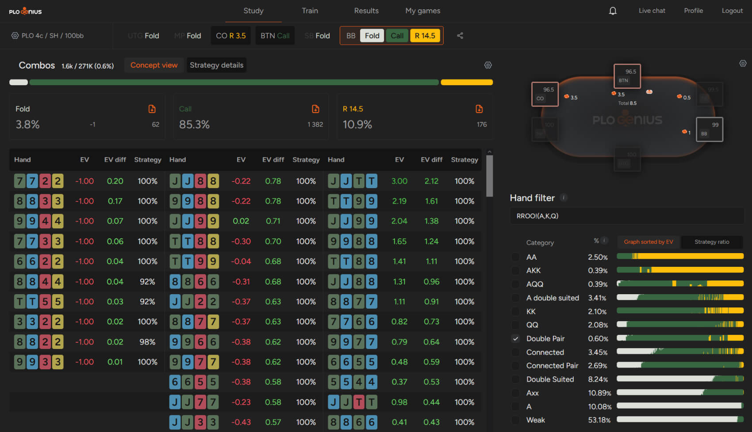Click the Hand filter input field

627,216
